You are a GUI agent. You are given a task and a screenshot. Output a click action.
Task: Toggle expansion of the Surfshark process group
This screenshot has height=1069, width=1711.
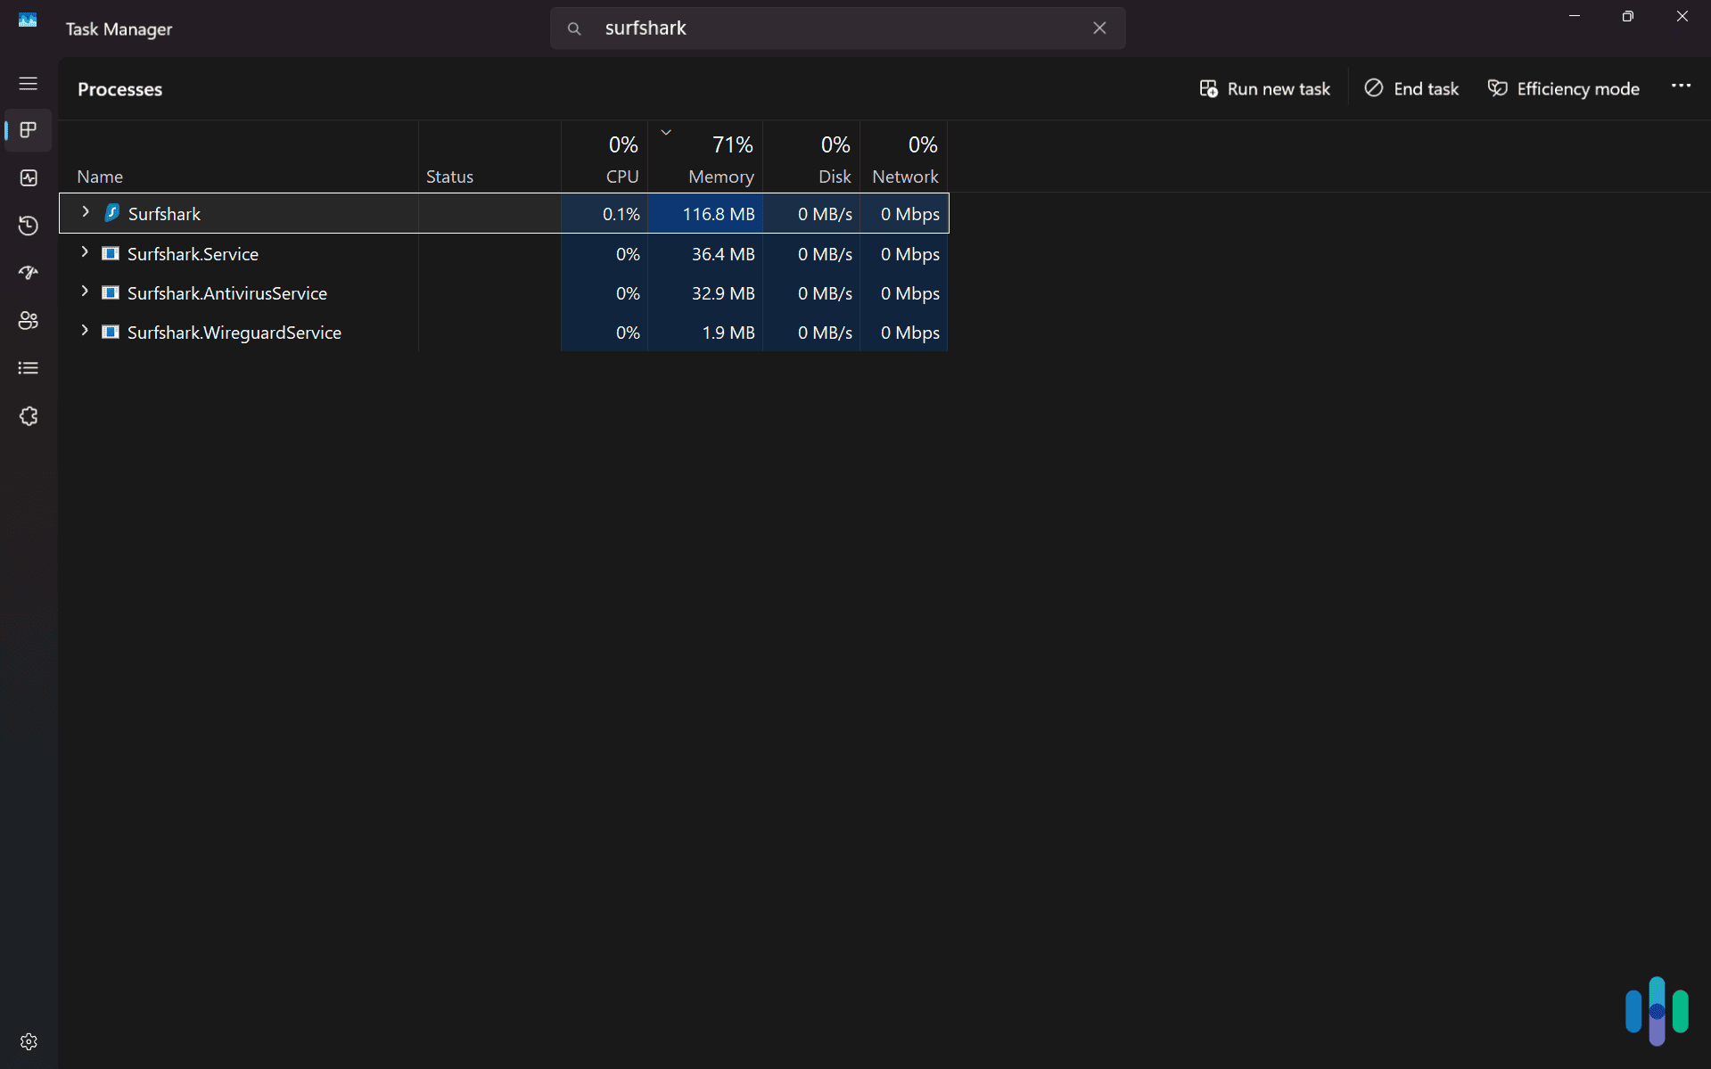(85, 212)
